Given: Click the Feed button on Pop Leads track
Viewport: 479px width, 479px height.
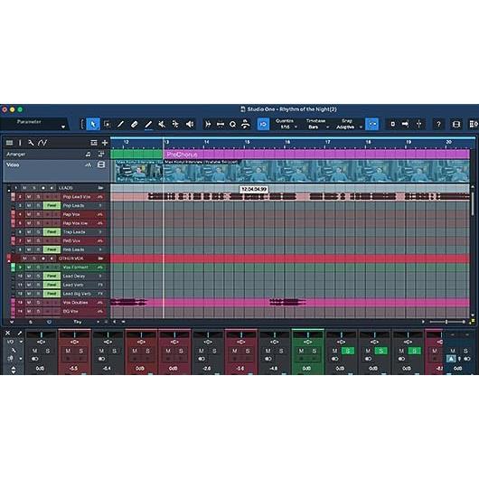Looking at the screenshot, I should pos(52,205).
